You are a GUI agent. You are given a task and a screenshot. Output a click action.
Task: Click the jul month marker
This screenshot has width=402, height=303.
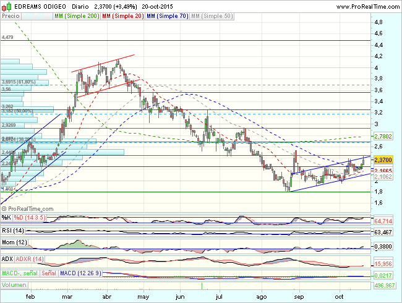(x=219, y=297)
